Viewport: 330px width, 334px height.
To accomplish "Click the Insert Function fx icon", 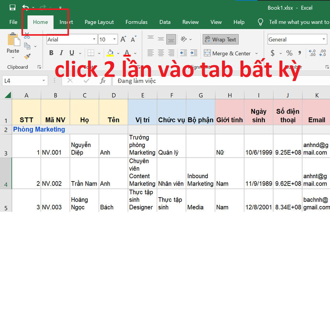I will (103, 81).
